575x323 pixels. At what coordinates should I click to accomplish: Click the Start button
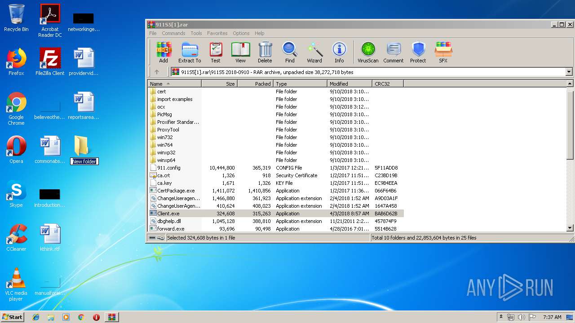coord(12,317)
